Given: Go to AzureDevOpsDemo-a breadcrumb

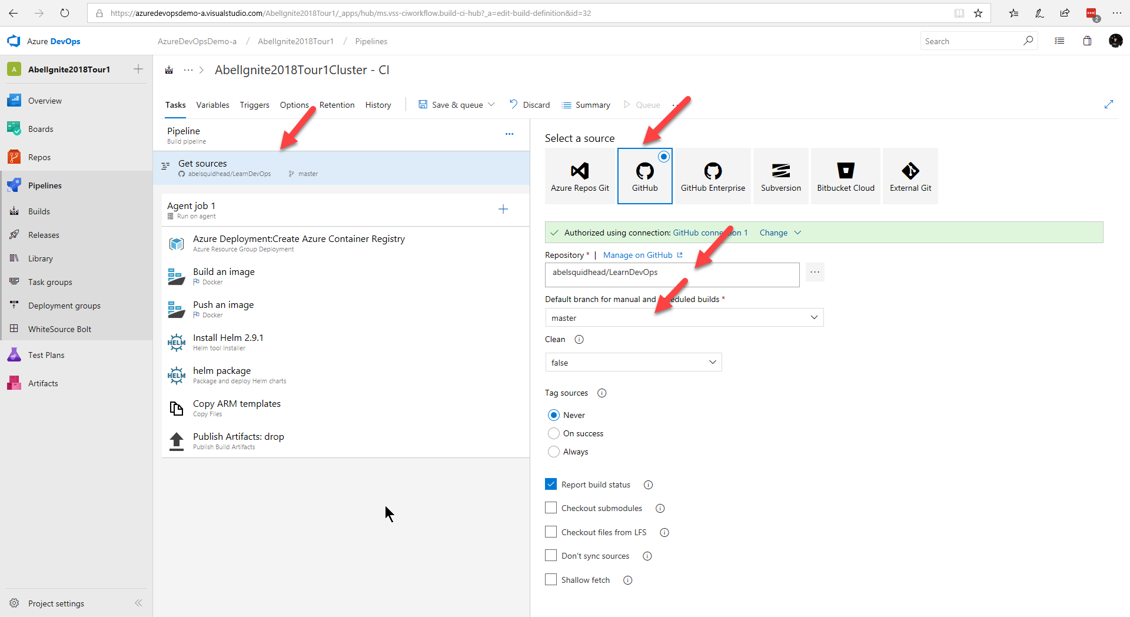Looking at the screenshot, I should click(197, 41).
